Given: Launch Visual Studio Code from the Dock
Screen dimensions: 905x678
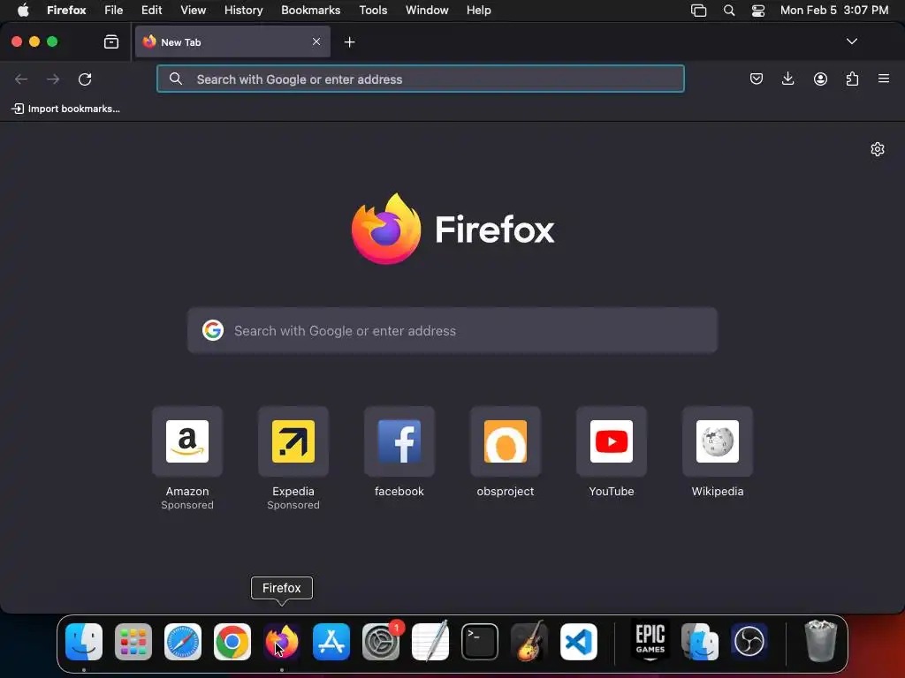Looking at the screenshot, I should pos(579,642).
